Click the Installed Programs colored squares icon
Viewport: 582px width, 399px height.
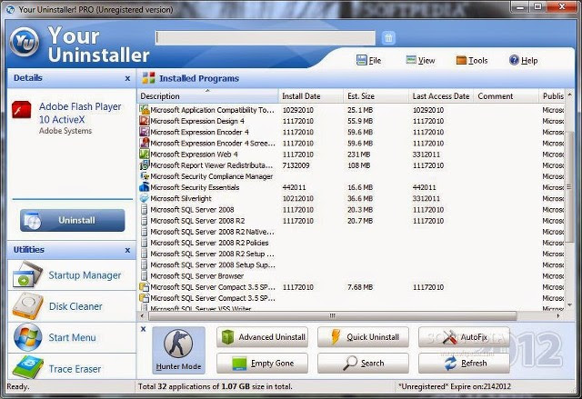(148, 78)
